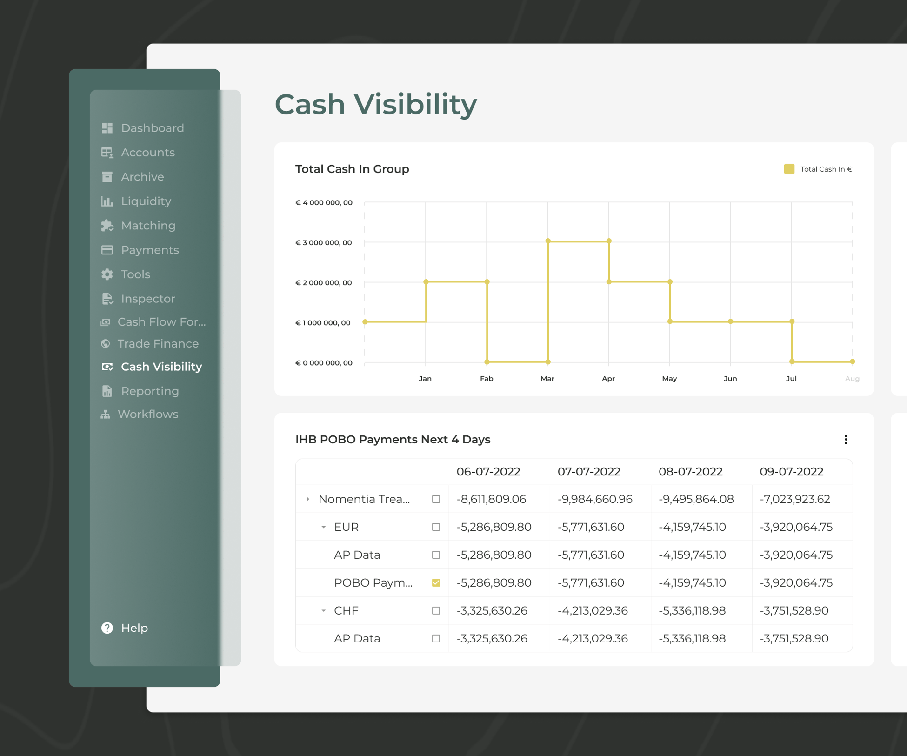Click the yellow Total Cash In legend swatch

pyautogui.click(x=789, y=169)
